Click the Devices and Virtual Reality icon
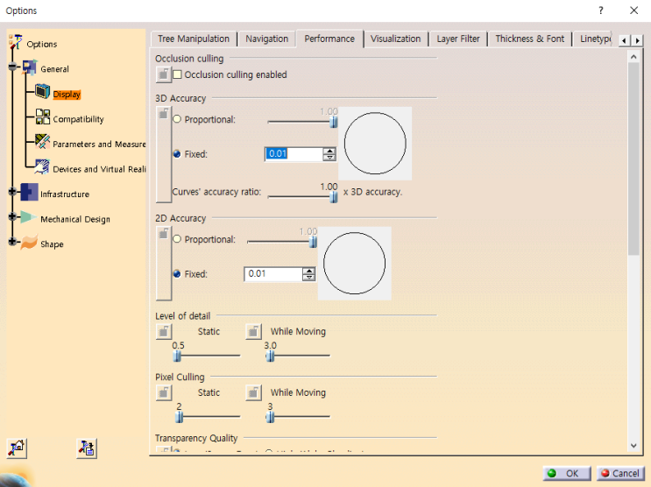The height and width of the screenshot is (487, 651). point(42,167)
